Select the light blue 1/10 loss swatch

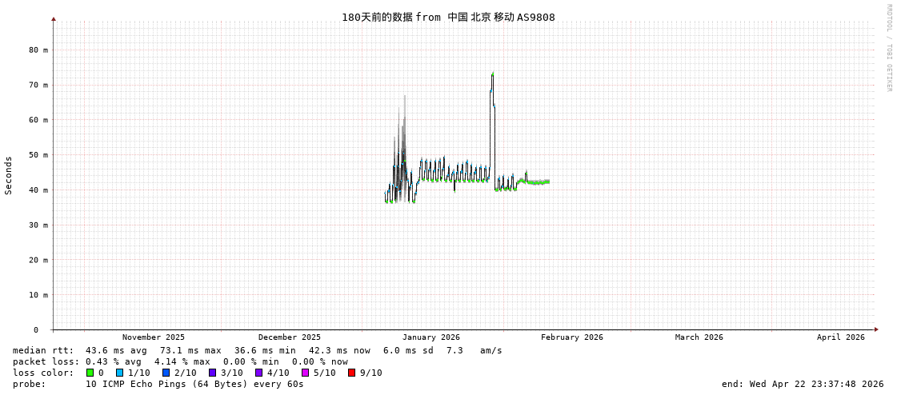[119, 373]
